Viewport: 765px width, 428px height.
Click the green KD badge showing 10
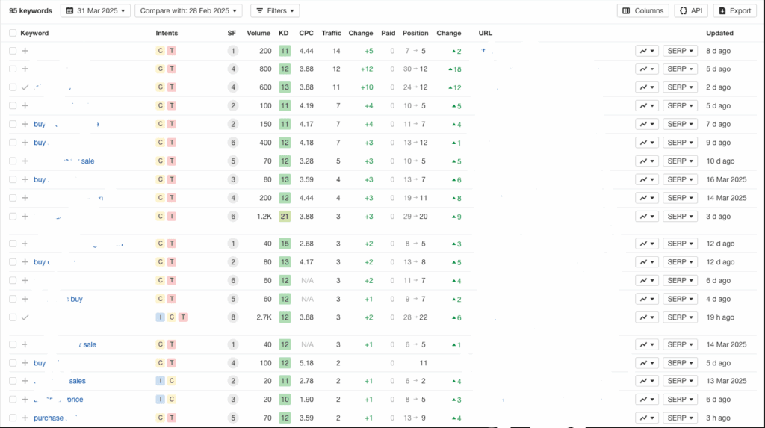pyautogui.click(x=285, y=399)
